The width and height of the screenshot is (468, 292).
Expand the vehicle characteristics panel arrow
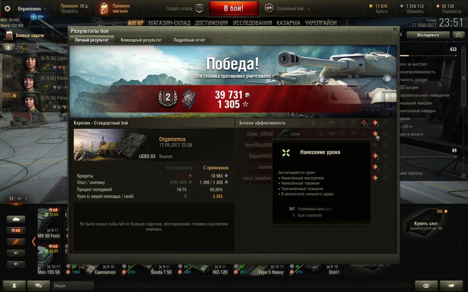pyautogui.click(x=463, y=176)
